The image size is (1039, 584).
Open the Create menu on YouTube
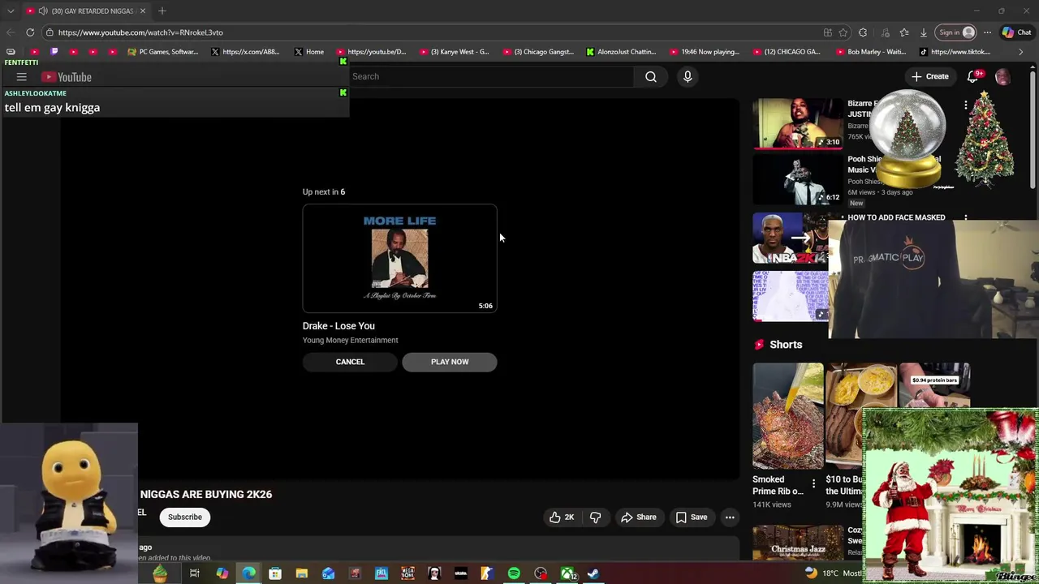click(x=929, y=76)
